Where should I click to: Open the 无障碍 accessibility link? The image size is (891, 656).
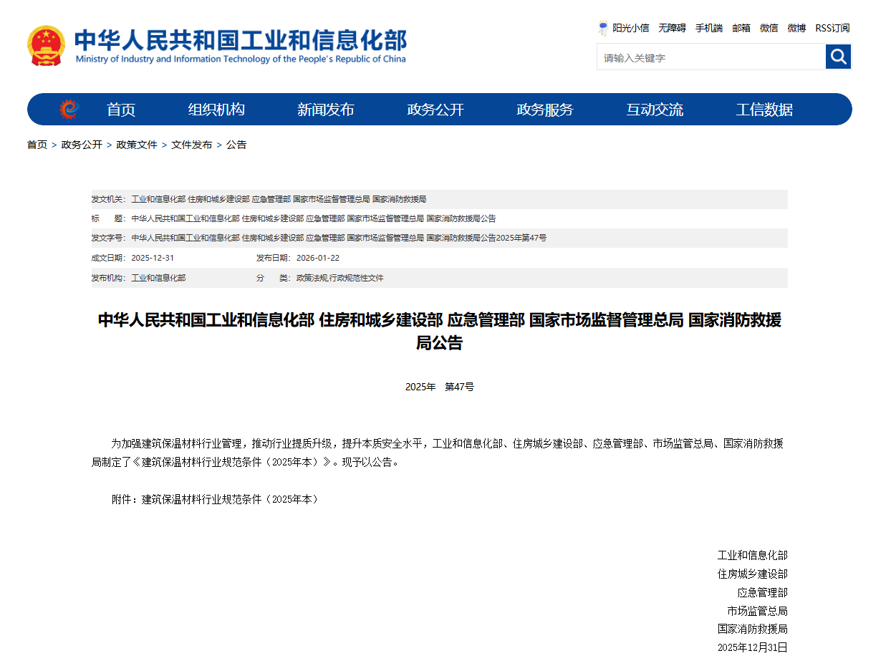click(672, 27)
